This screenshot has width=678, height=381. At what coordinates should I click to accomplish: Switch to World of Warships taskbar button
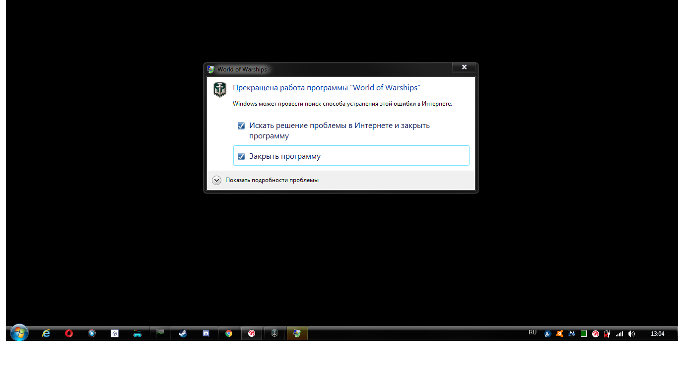point(274,333)
